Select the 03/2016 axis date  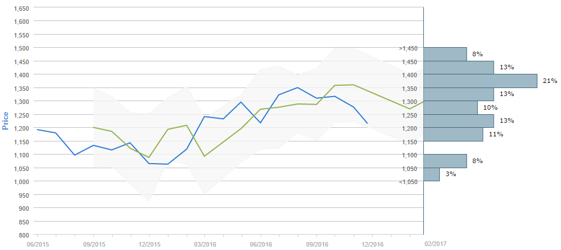coord(205,243)
